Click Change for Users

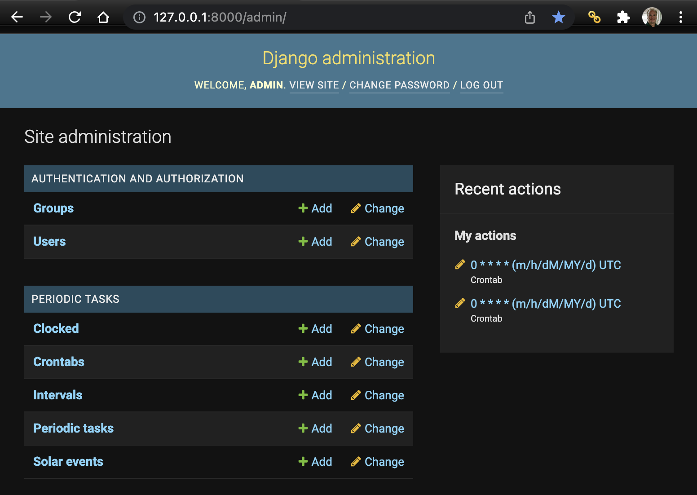click(x=377, y=242)
